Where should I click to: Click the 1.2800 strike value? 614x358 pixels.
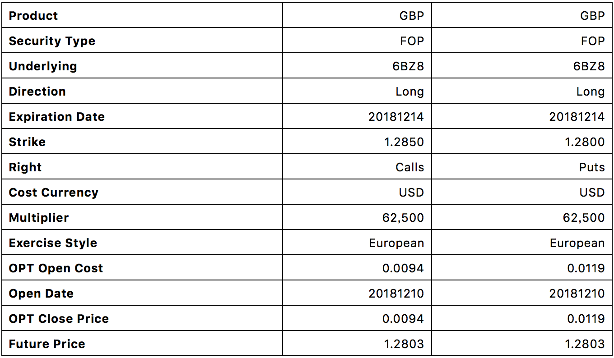click(585, 142)
